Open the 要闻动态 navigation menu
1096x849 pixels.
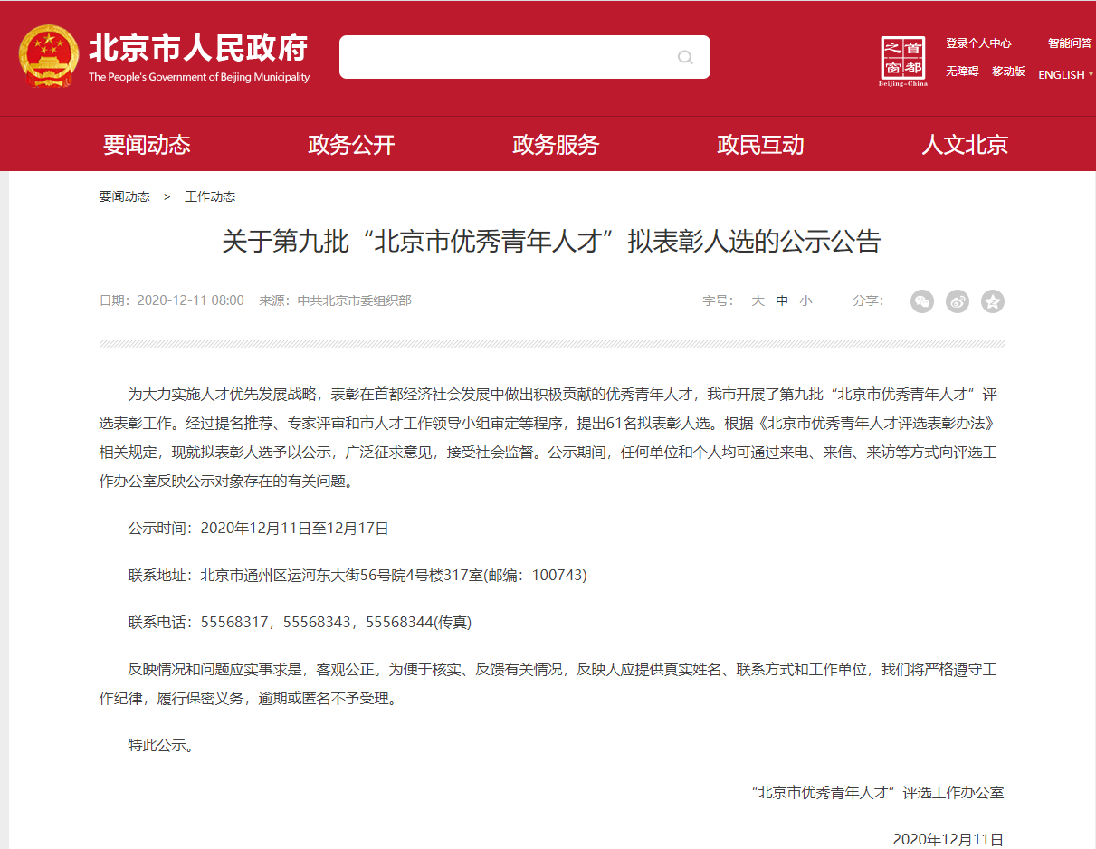[147, 145]
